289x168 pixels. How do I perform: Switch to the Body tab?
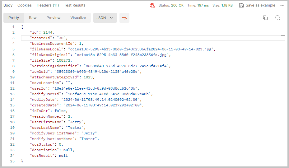tap(8, 5)
